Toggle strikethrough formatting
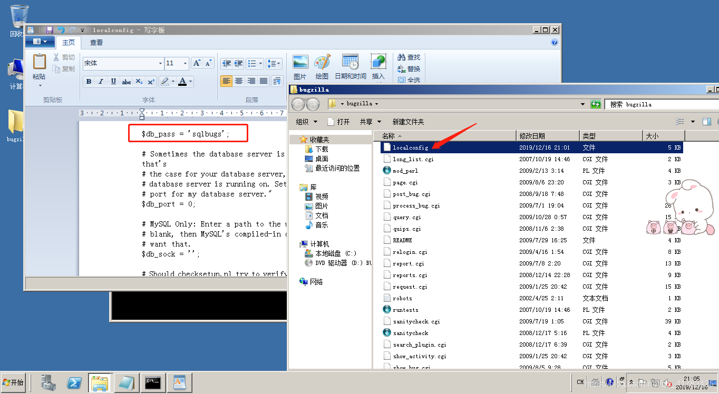The image size is (719, 394). tap(126, 82)
